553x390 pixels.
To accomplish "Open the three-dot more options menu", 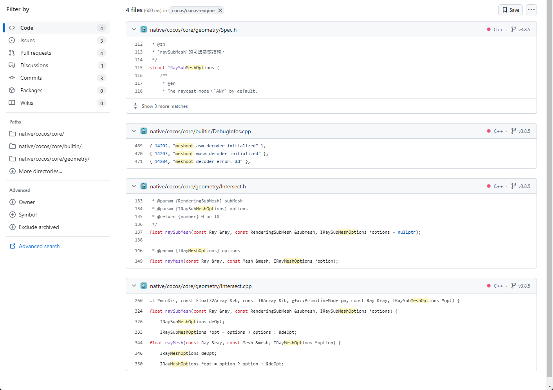I will pyautogui.click(x=531, y=10).
